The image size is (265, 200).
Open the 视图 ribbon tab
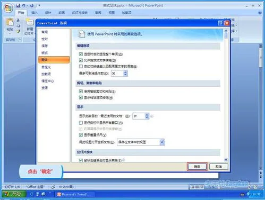click(112, 13)
